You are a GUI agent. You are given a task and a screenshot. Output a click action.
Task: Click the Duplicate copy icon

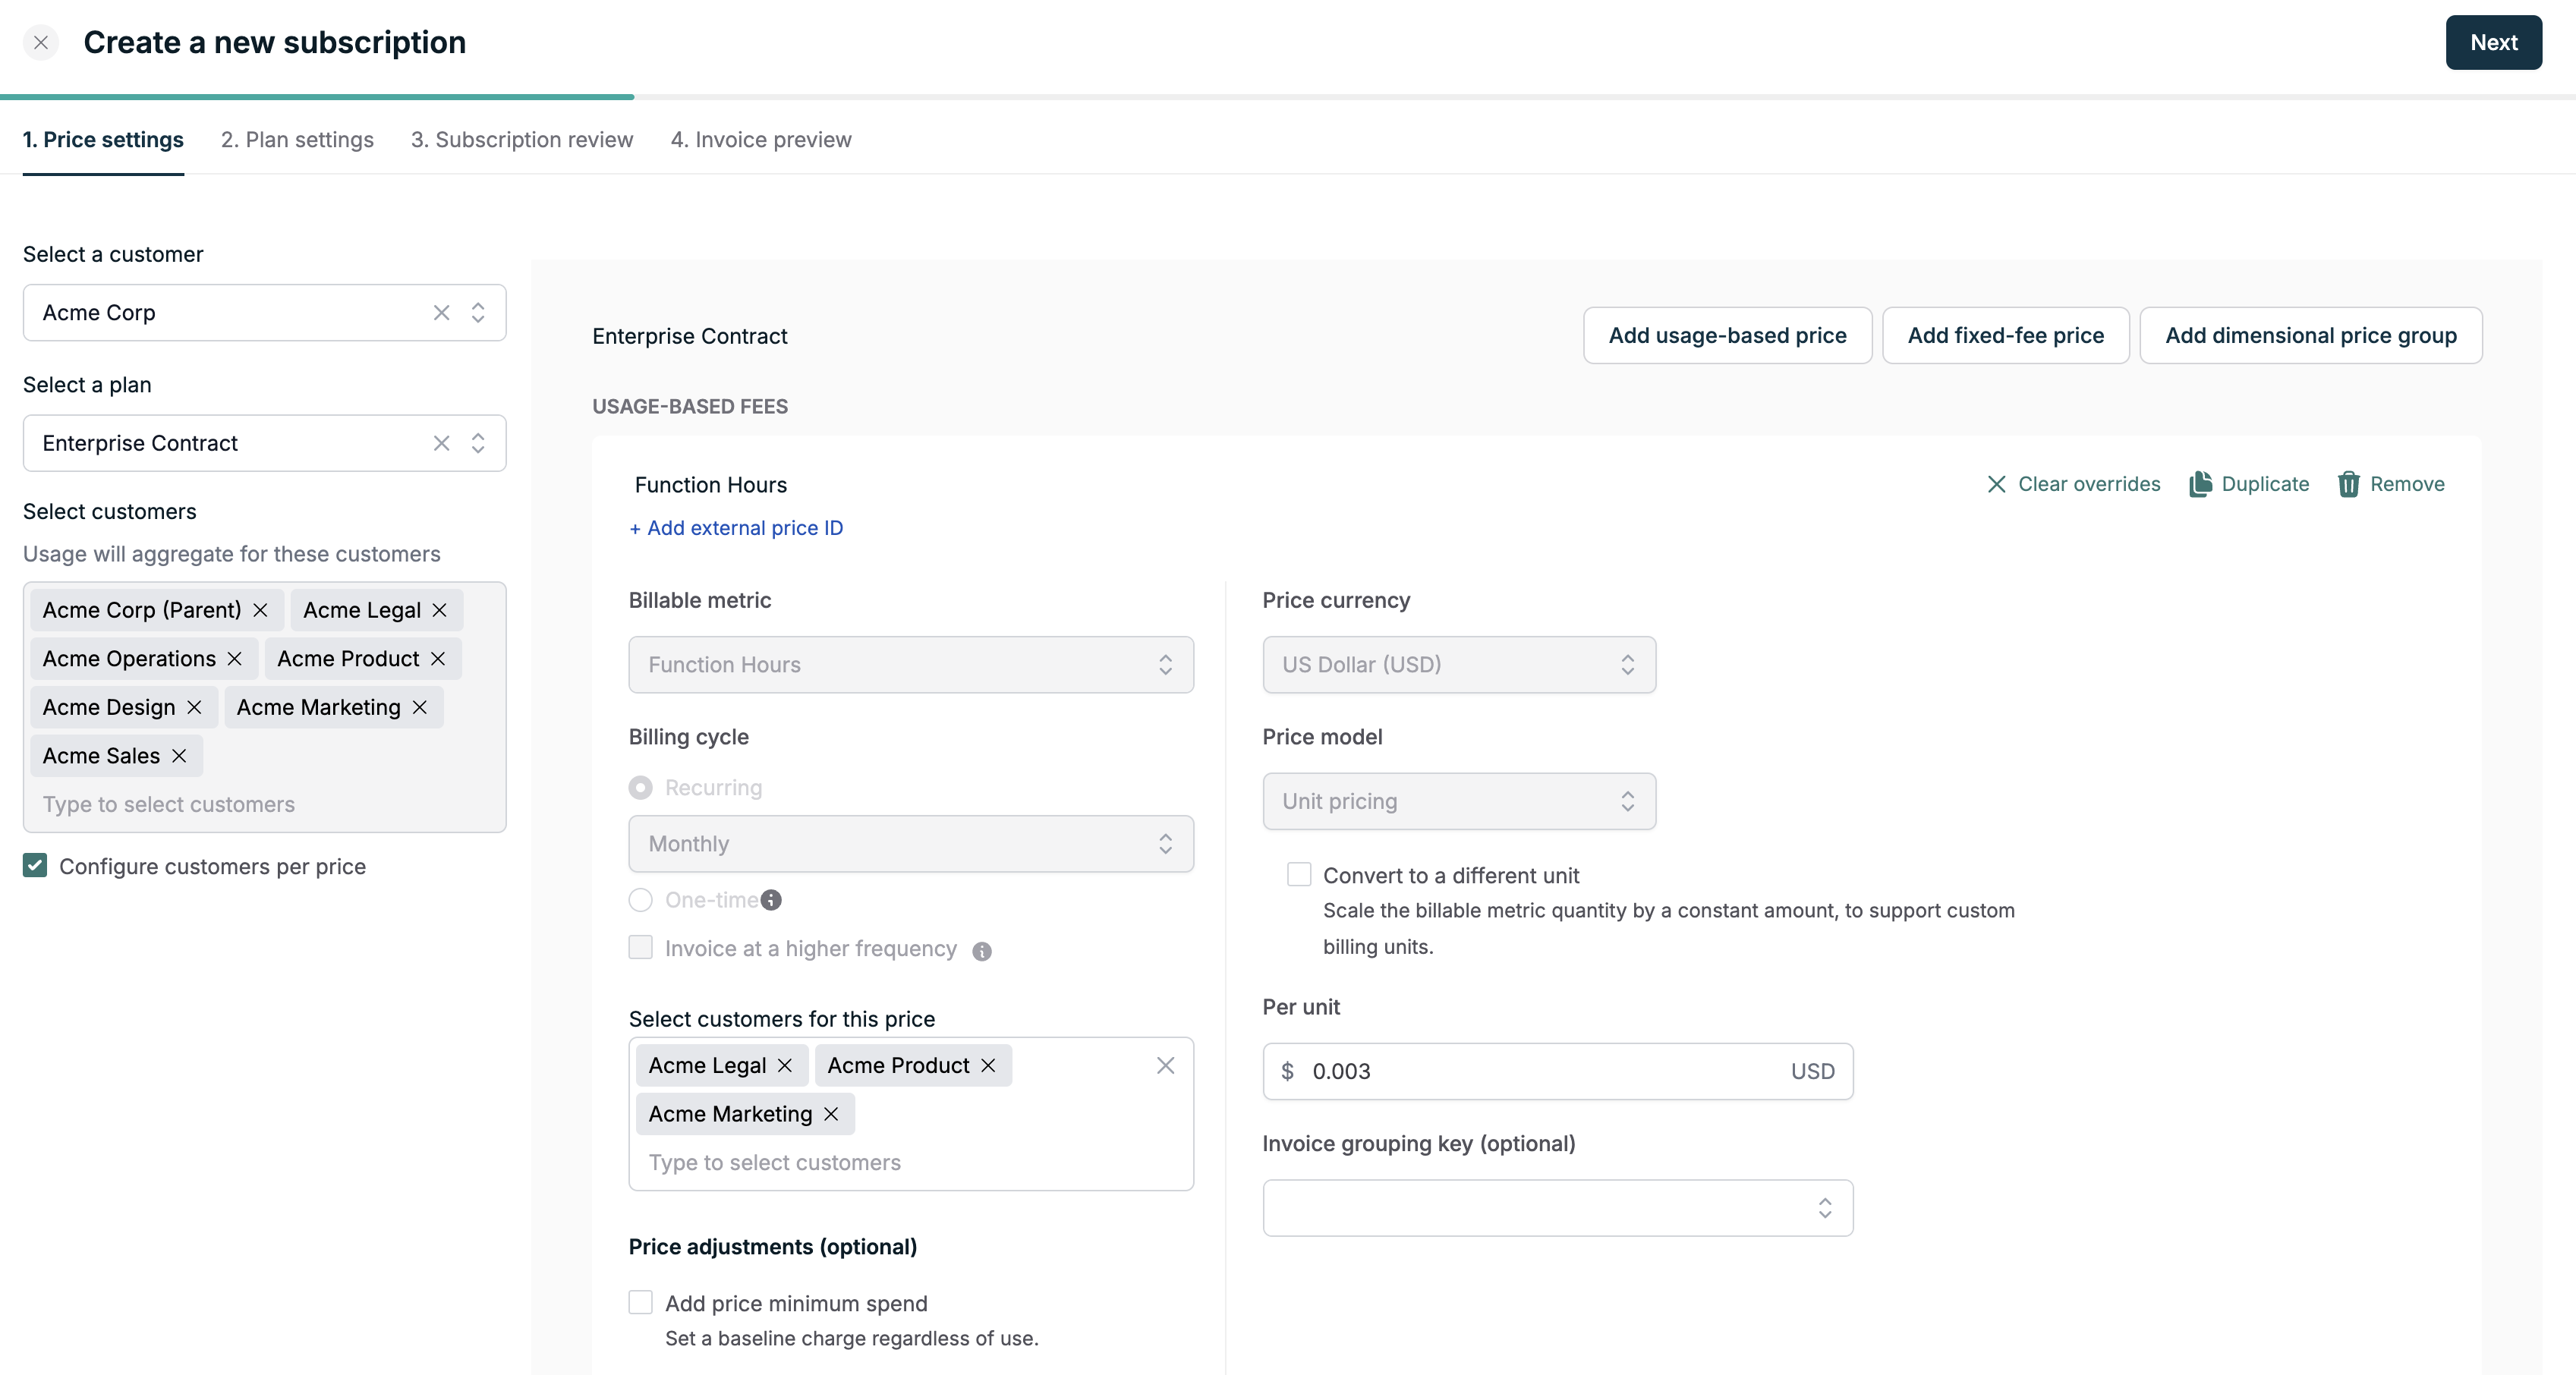coord(2200,484)
